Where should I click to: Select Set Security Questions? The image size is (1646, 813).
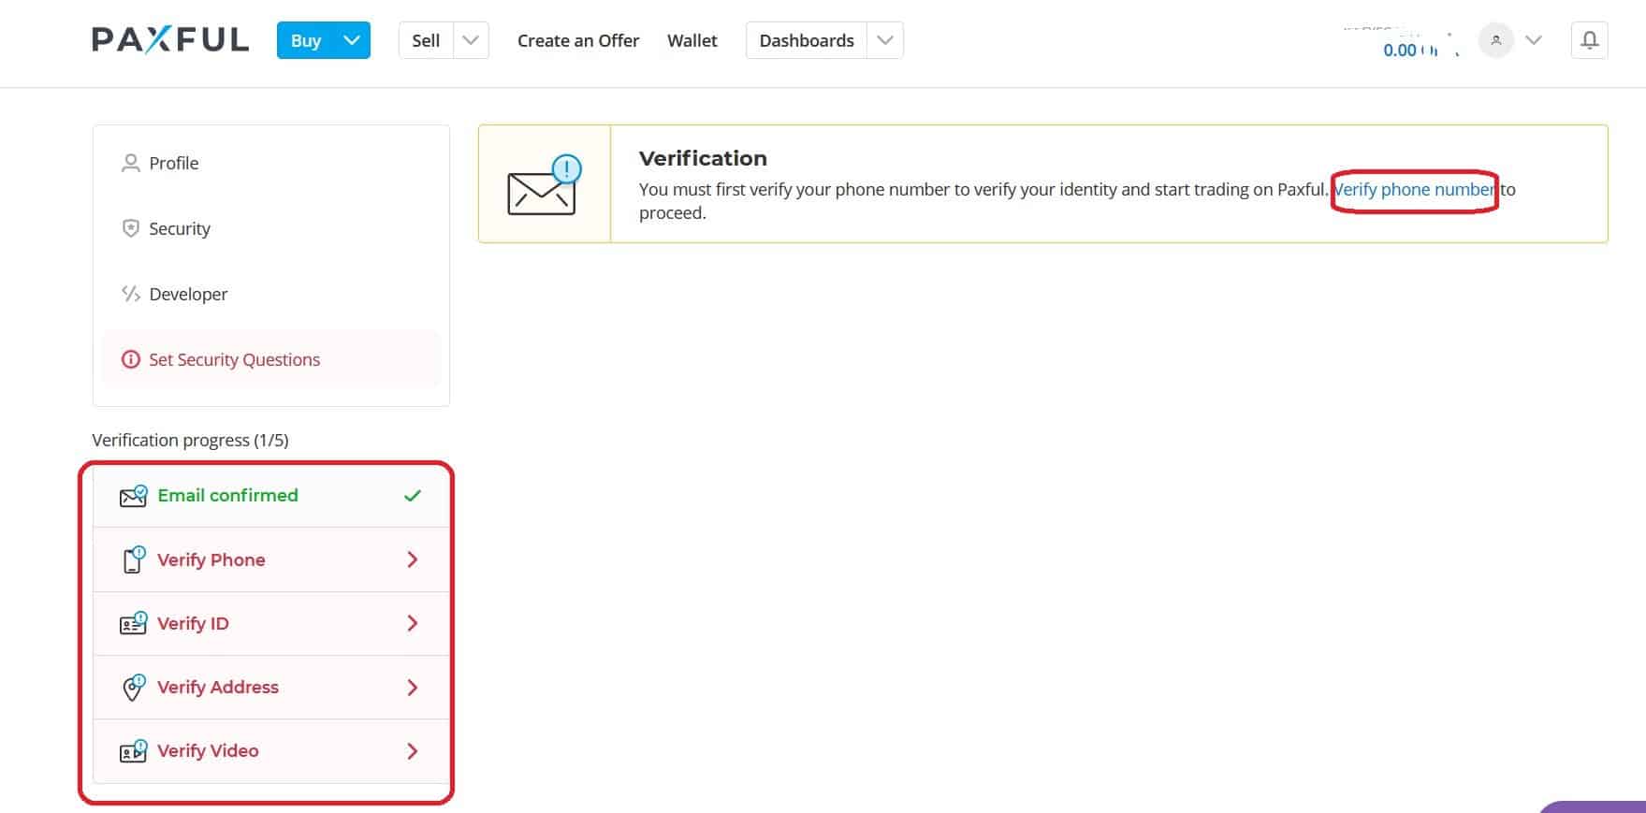[x=234, y=359]
